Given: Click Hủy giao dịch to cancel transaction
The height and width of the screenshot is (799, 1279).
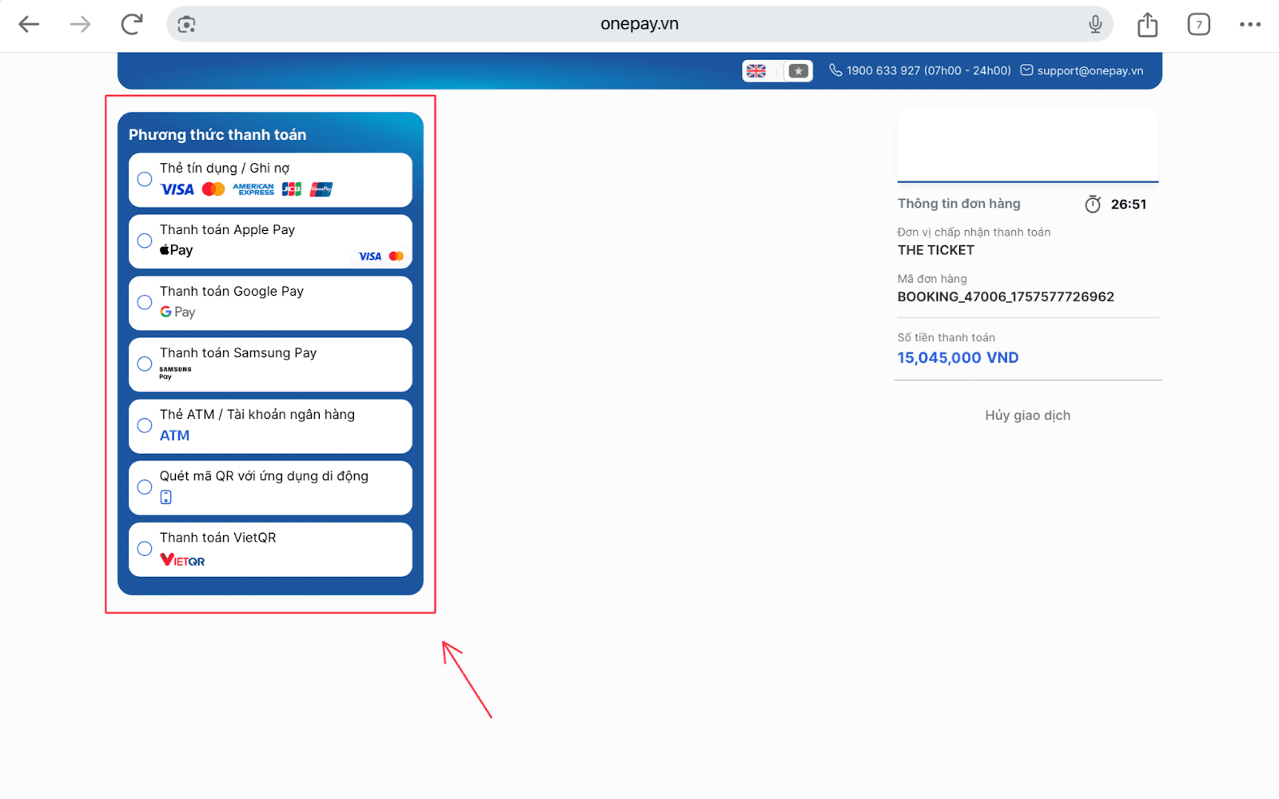Looking at the screenshot, I should pyautogui.click(x=1027, y=415).
